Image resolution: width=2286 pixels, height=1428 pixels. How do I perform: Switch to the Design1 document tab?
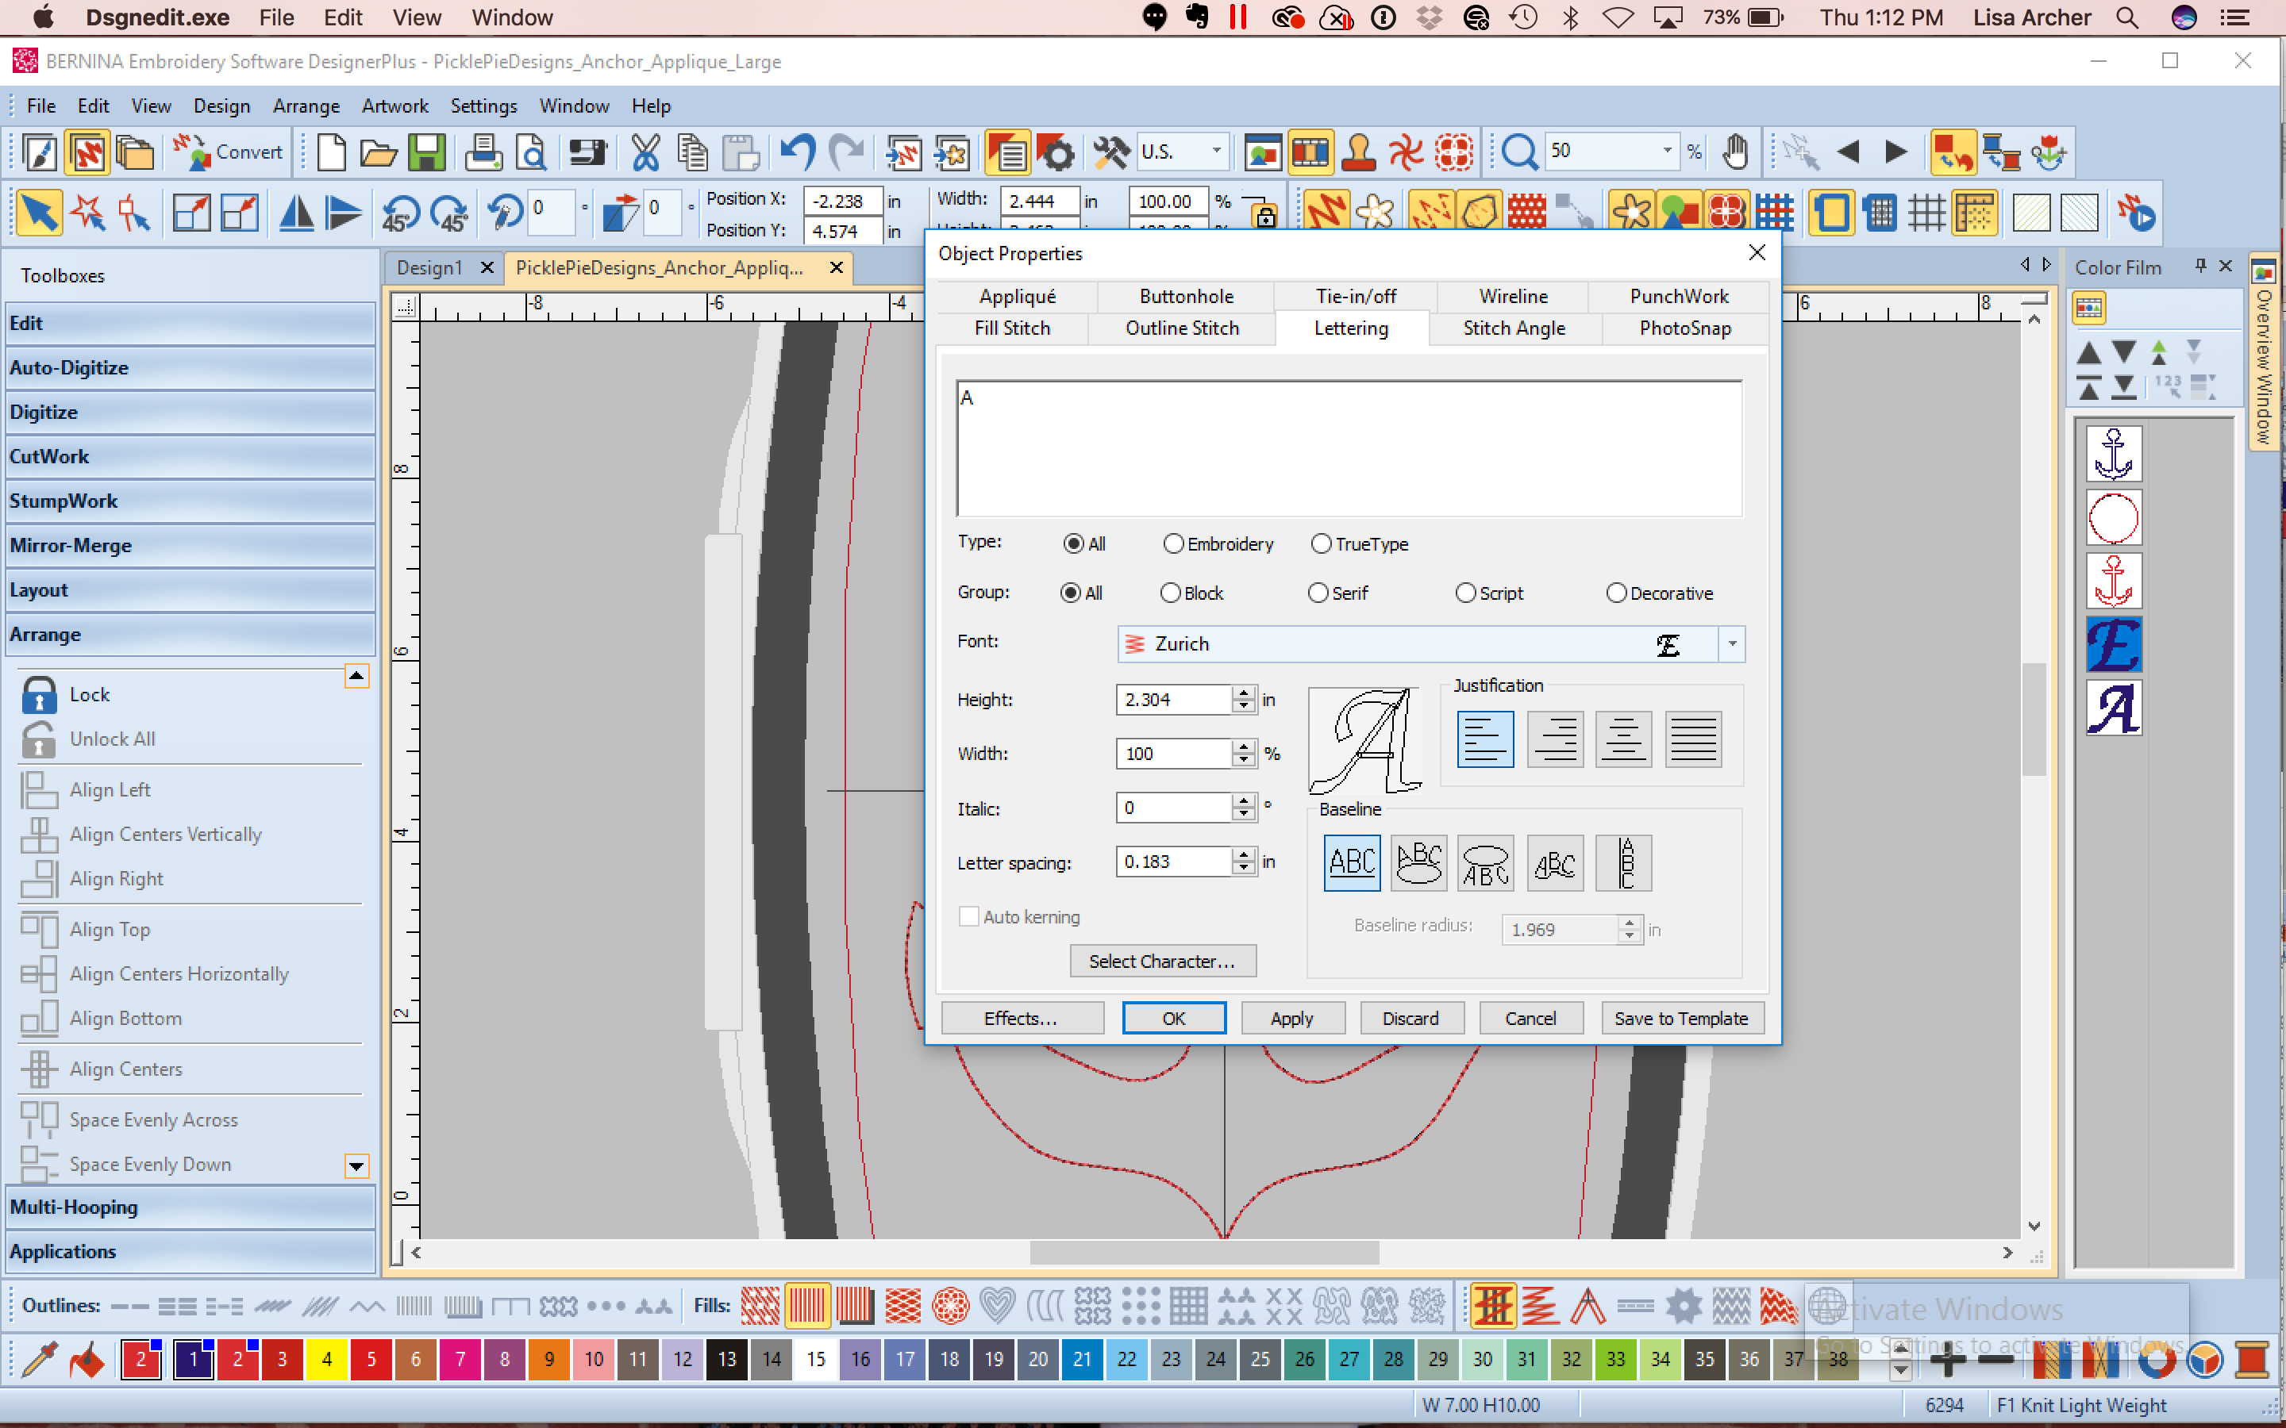click(429, 267)
